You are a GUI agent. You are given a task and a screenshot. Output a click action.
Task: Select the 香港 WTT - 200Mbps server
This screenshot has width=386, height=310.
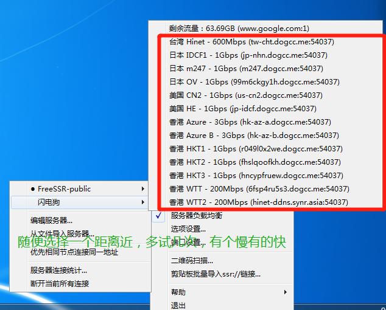[x=265, y=189]
